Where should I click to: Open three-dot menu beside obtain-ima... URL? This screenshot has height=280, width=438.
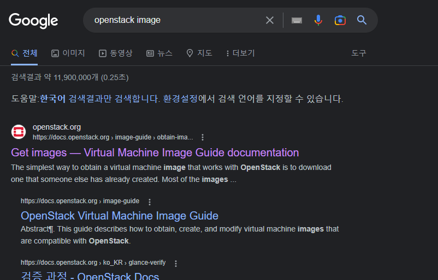203,137
